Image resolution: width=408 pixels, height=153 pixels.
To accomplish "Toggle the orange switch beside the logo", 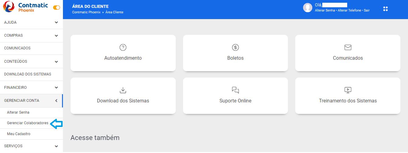I will (57, 8).
